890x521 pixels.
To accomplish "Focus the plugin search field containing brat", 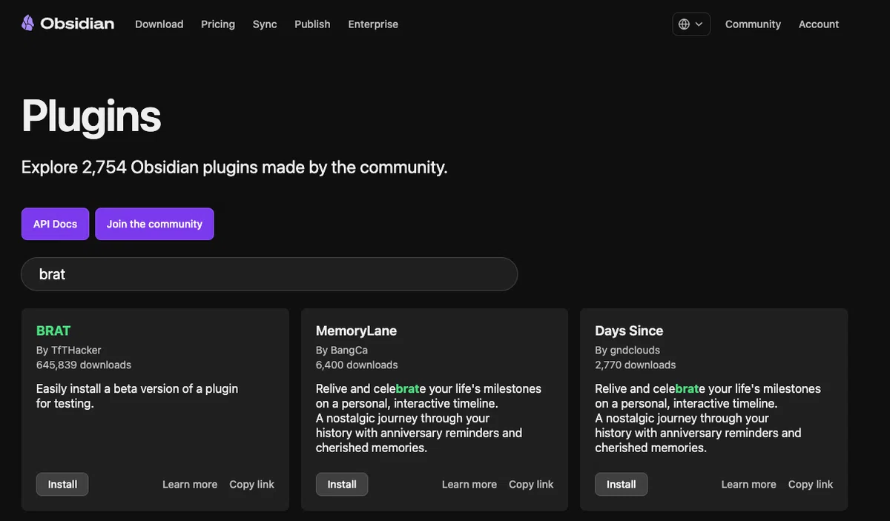I will coord(269,274).
